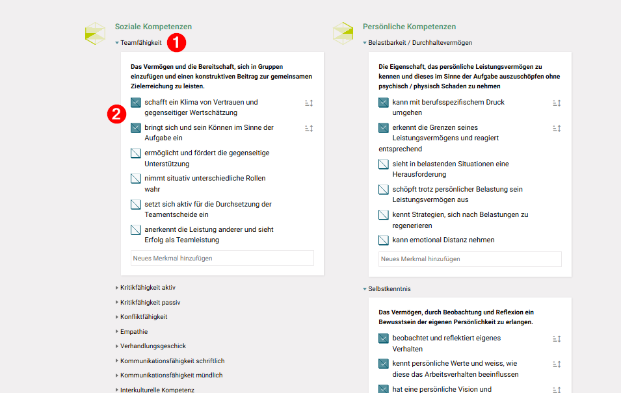Image resolution: width=621 pixels, height=393 pixels.
Task: Check 'sieht in belastenden Situationen eine Herausforderung'
Action: [x=384, y=164]
